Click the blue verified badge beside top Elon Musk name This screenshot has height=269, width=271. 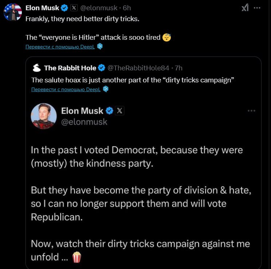click(x=64, y=8)
